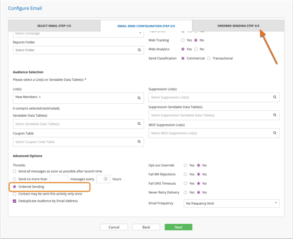Click the Coupon Table search icon
The height and width of the screenshot is (239, 293).
tap(139, 141)
